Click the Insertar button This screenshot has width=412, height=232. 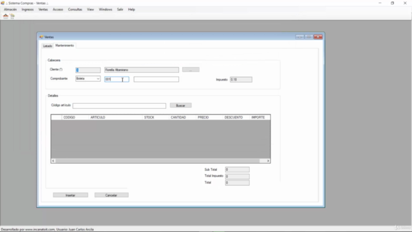point(70,195)
